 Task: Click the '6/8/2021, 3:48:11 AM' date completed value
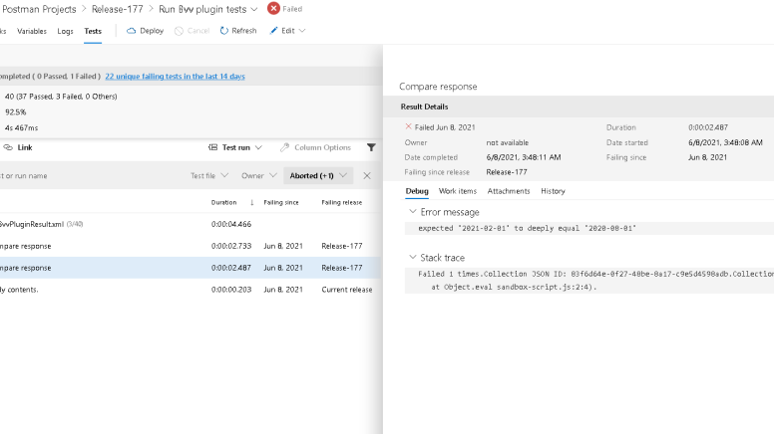pos(524,157)
